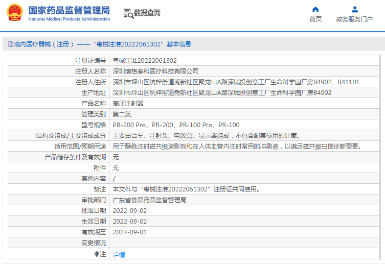The image size is (385, 267).
Task: Select product name 高压注射器
Action: [x=128, y=104]
